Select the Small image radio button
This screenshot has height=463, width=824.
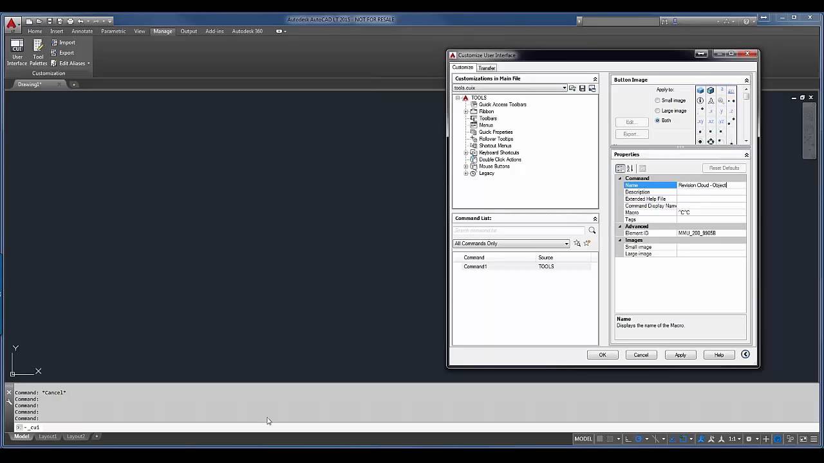click(x=657, y=100)
